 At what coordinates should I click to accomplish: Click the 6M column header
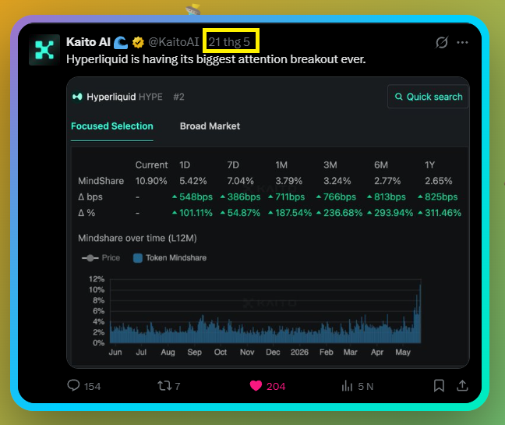(380, 165)
